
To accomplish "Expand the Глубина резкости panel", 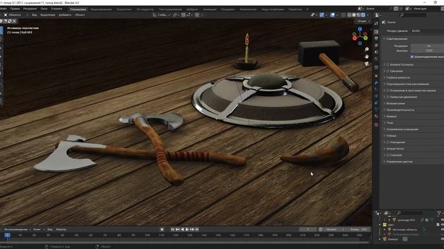I will (398, 77).
